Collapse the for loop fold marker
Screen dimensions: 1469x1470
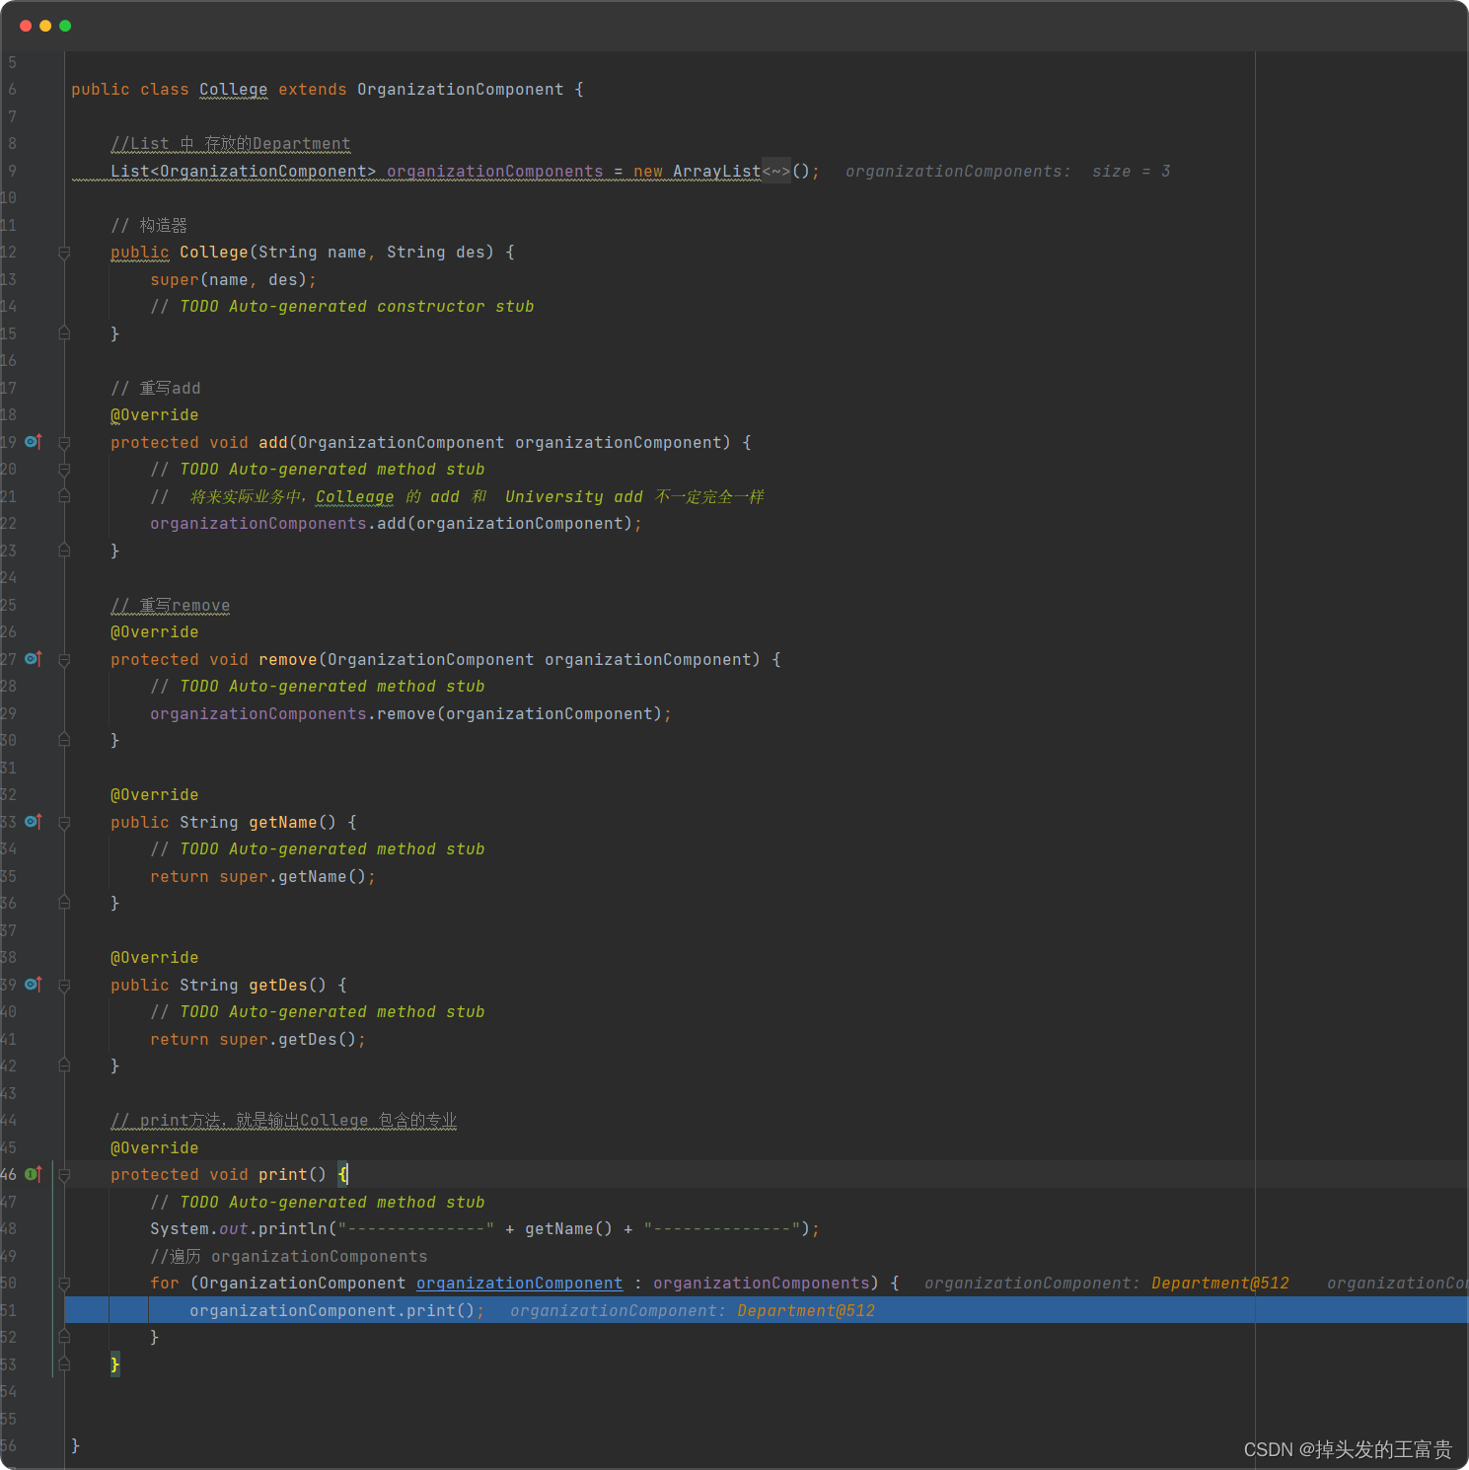tap(64, 1284)
